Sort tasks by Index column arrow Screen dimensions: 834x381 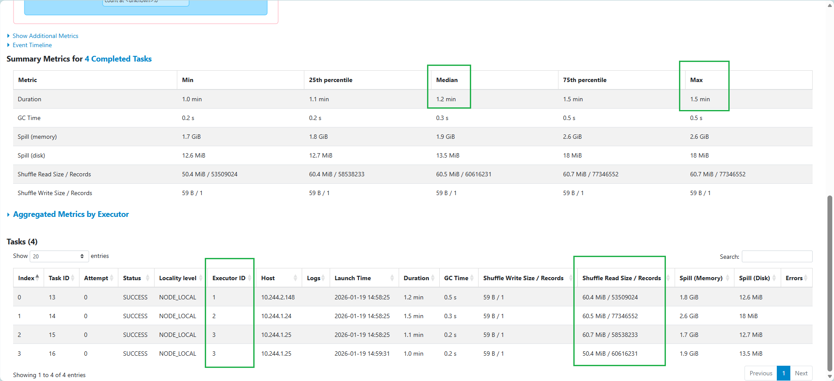click(x=37, y=278)
